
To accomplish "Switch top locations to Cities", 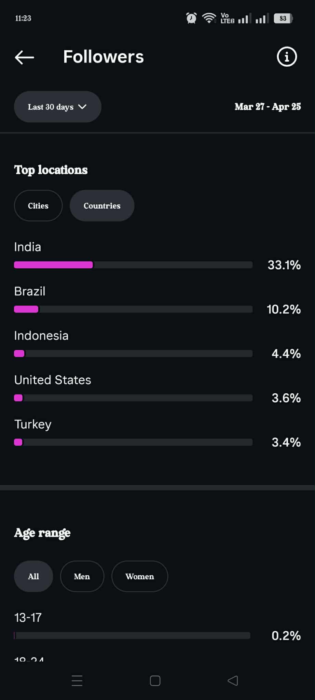I will pos(38,206).
